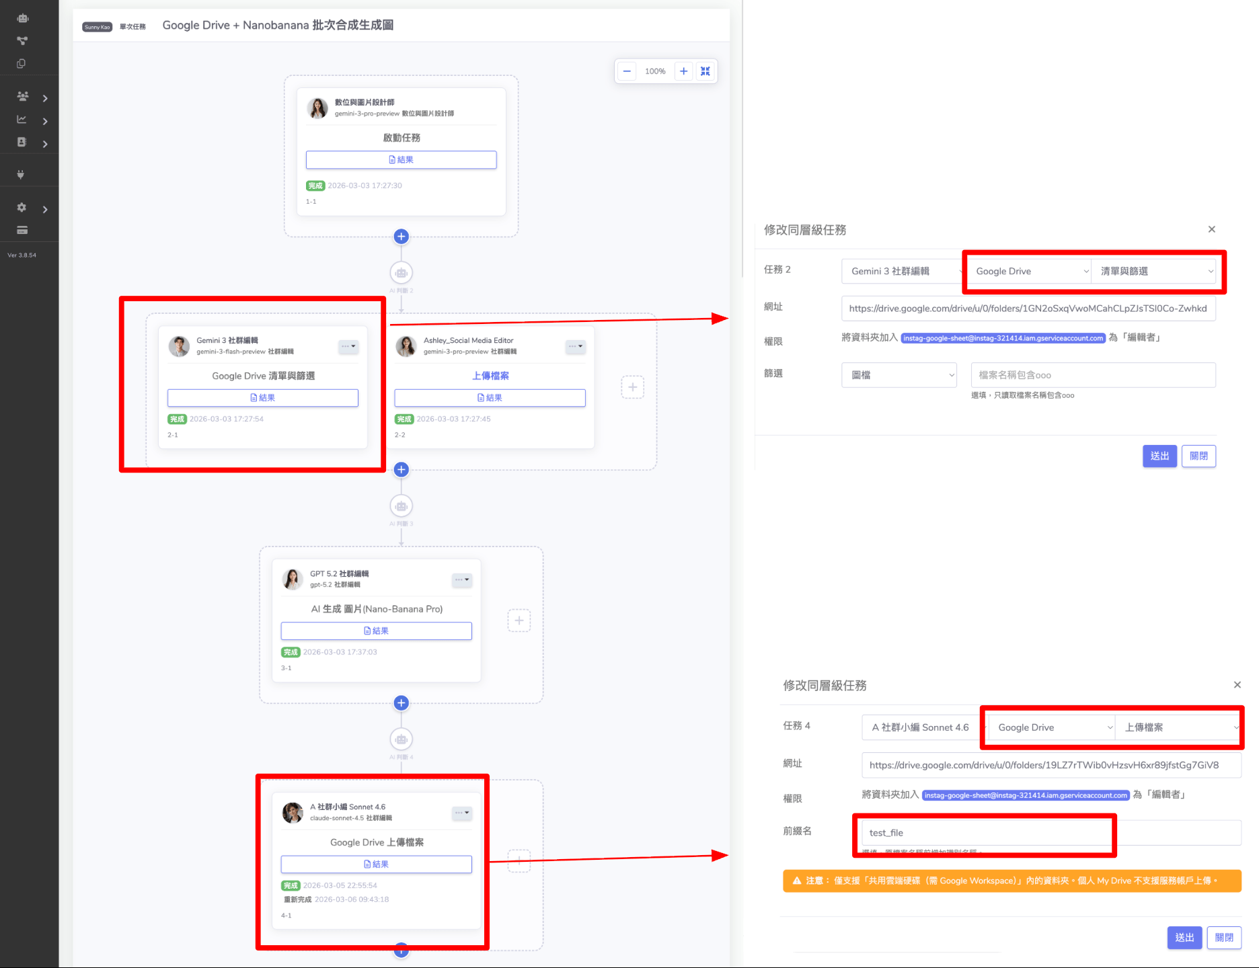This screenshot has height=968, width=1259.
Task: Click the zoom in plus button
Action: point(683,71)
